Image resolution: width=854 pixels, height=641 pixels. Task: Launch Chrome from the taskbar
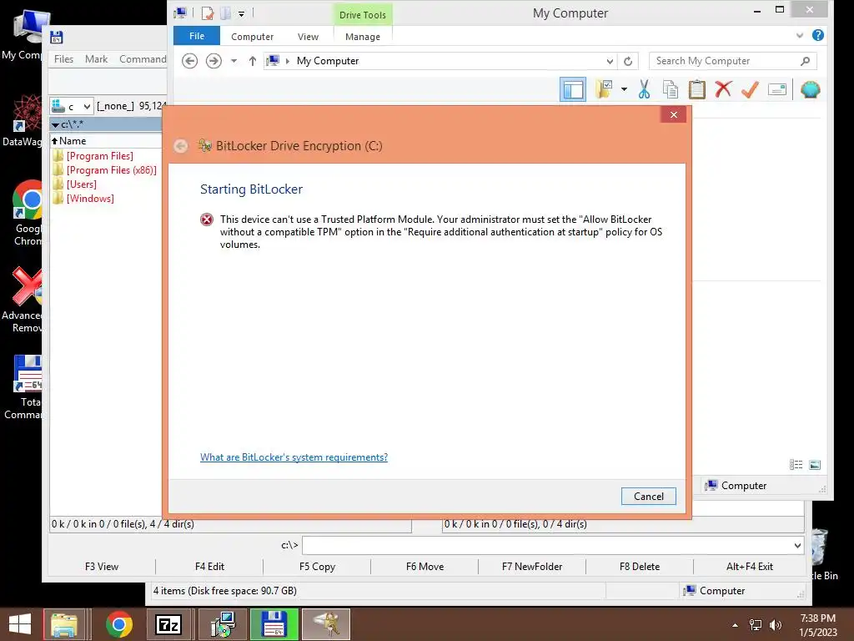pyautogui.click(x=118, y=624)
